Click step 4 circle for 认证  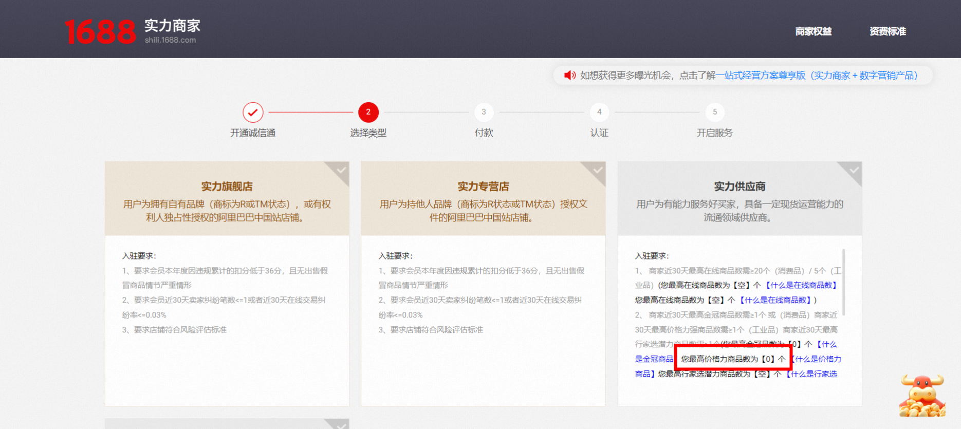[x=599, y=112]
